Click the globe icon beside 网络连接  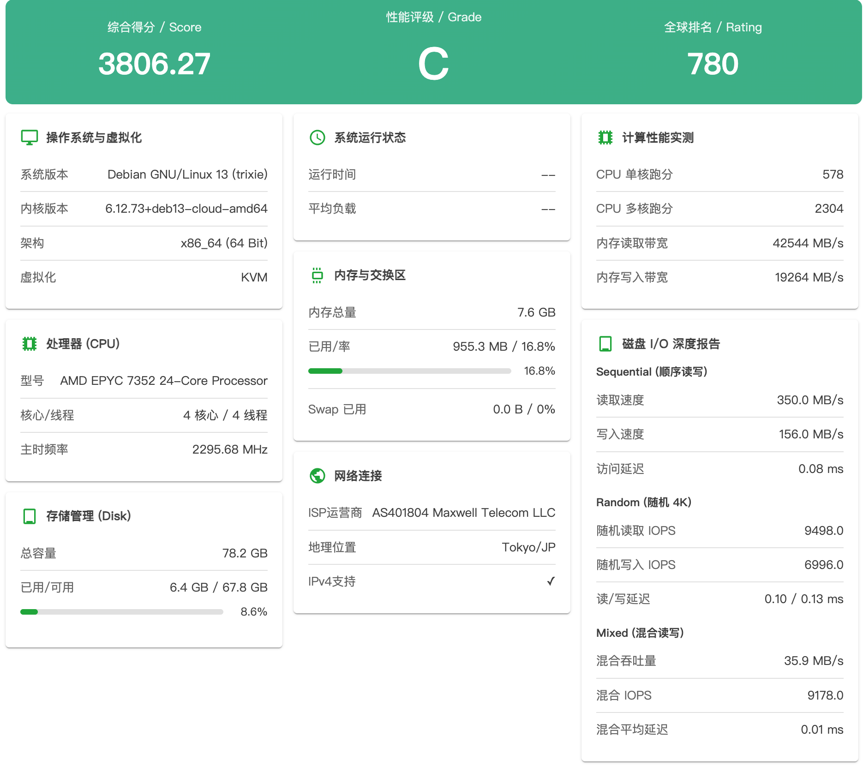[318, 476]
